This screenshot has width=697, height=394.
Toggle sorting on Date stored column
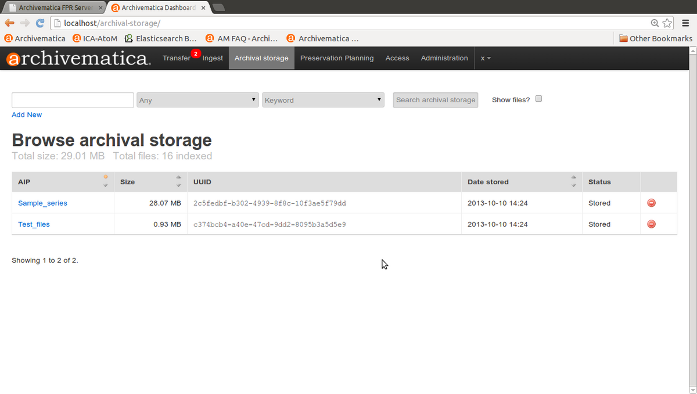coord(573,181)
